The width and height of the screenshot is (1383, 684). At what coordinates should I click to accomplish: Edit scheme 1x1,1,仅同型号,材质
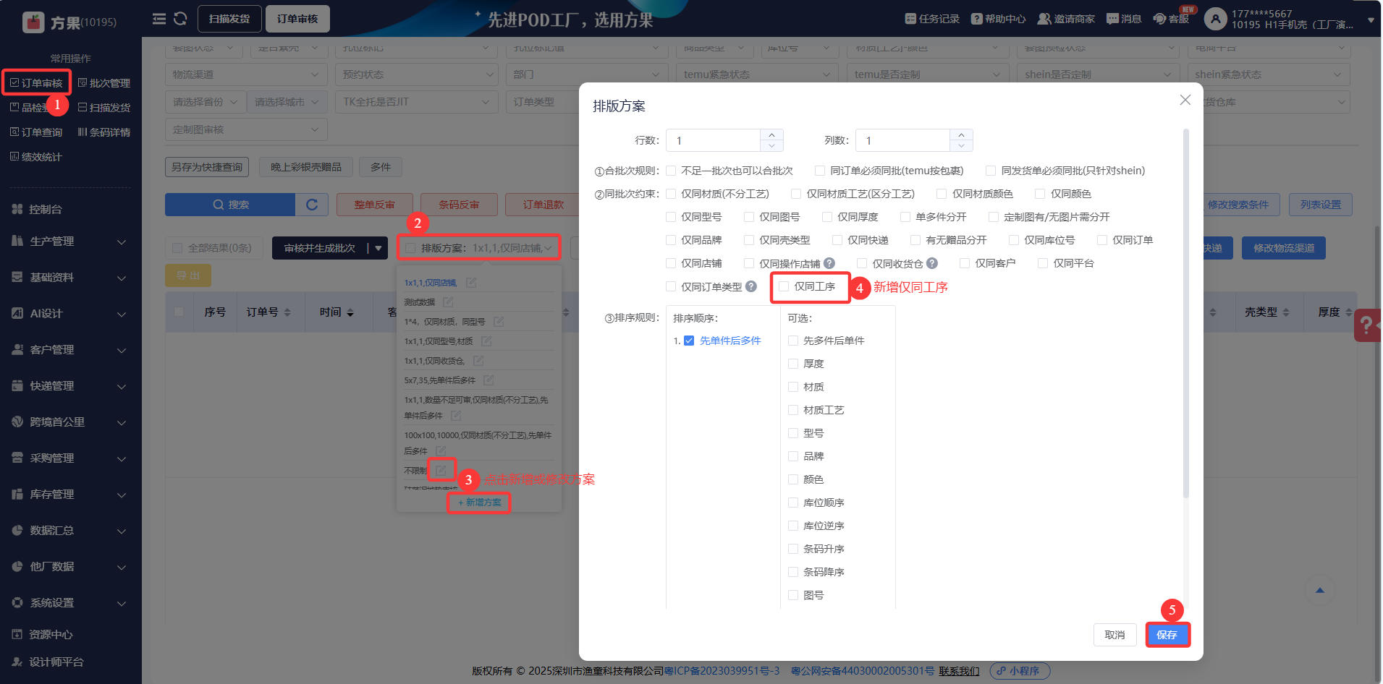pos(486,341)
